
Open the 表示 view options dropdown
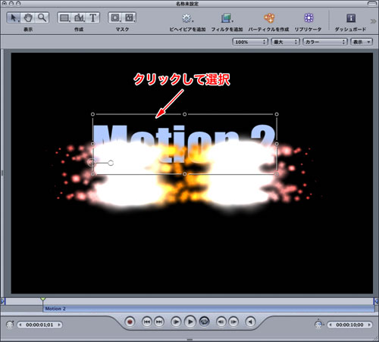coord(362,42)
